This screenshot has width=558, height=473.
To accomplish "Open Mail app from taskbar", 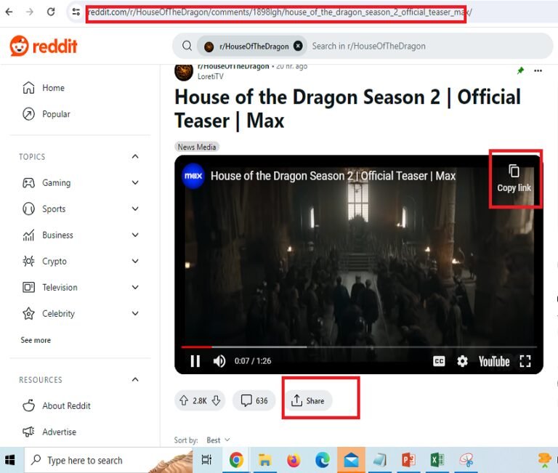I will [x=351, y=461].
